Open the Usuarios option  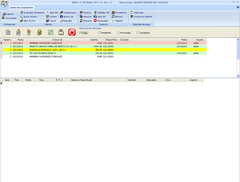click(x=85, y=13)
